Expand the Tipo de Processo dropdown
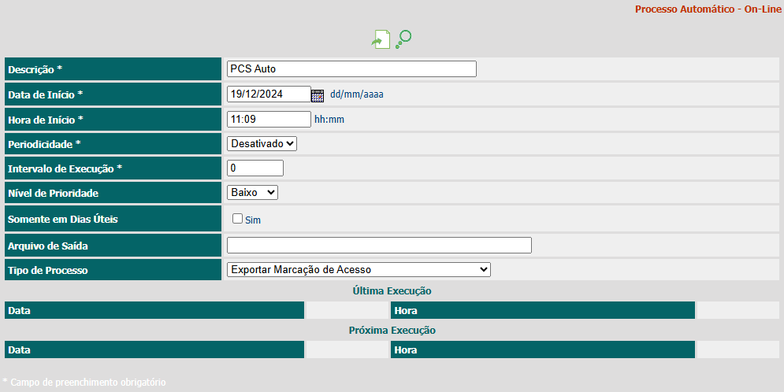The image size is (784, 392). pyautogui.click(x=359, y=270)
